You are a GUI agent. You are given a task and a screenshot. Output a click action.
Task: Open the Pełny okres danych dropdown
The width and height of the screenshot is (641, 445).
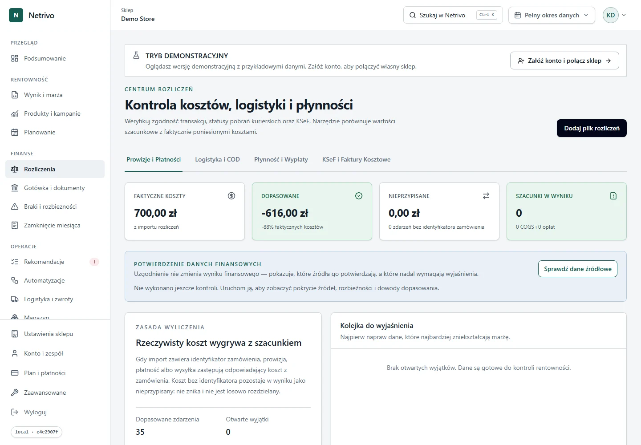pyautogui.click(x=552, y=15)
